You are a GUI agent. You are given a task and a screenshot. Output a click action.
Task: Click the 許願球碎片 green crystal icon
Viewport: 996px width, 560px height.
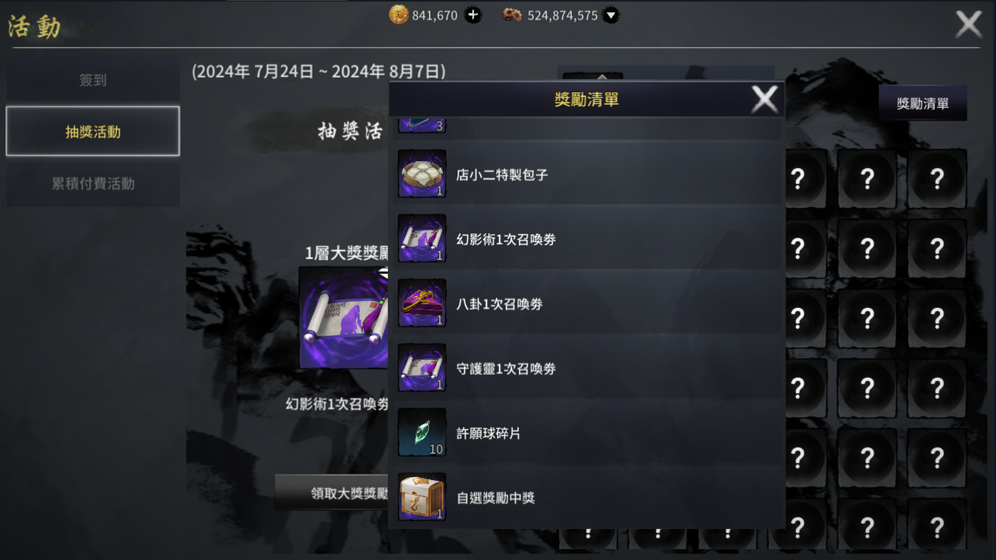pos(422,432)
